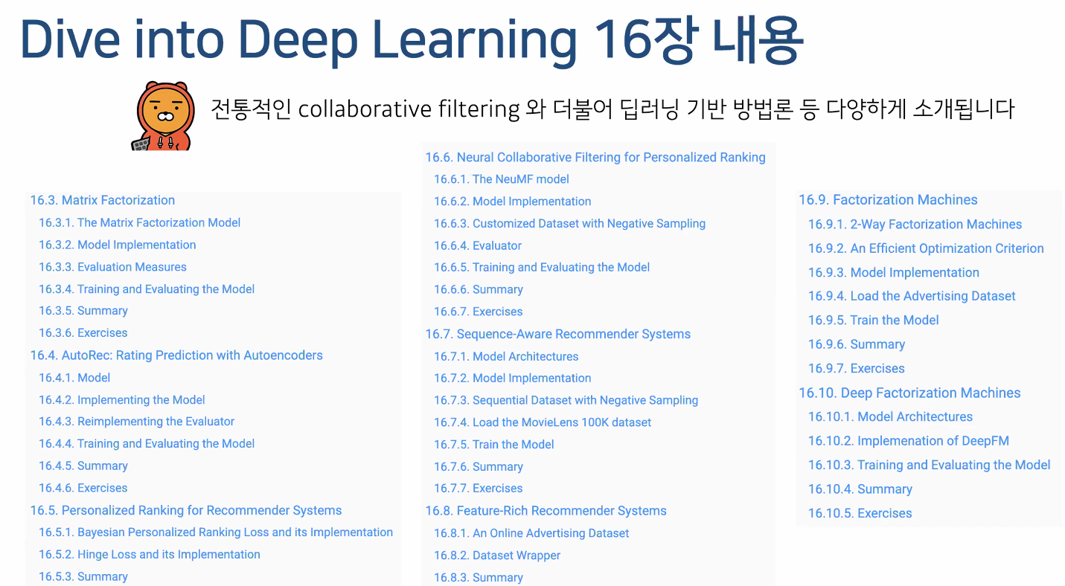Open the 16.3. Matrix Factorization link
Screen dimensions: 1065x586
(x=103, y=200)
